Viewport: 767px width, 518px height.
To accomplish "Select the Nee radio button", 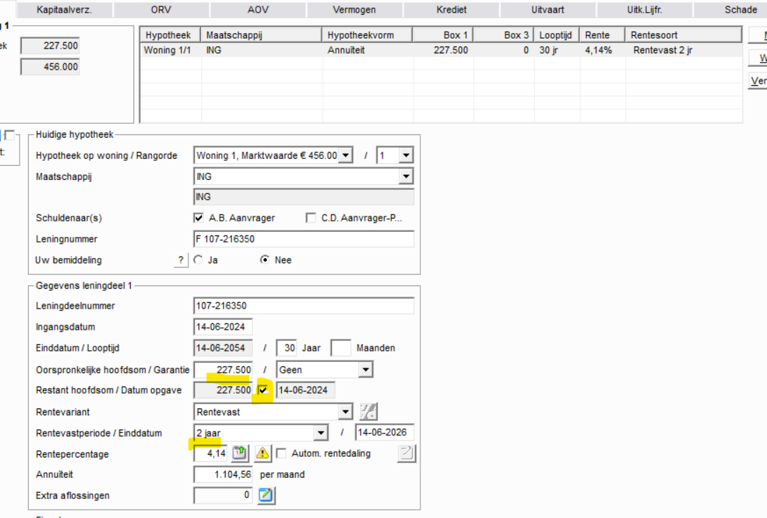I will 265,260.
